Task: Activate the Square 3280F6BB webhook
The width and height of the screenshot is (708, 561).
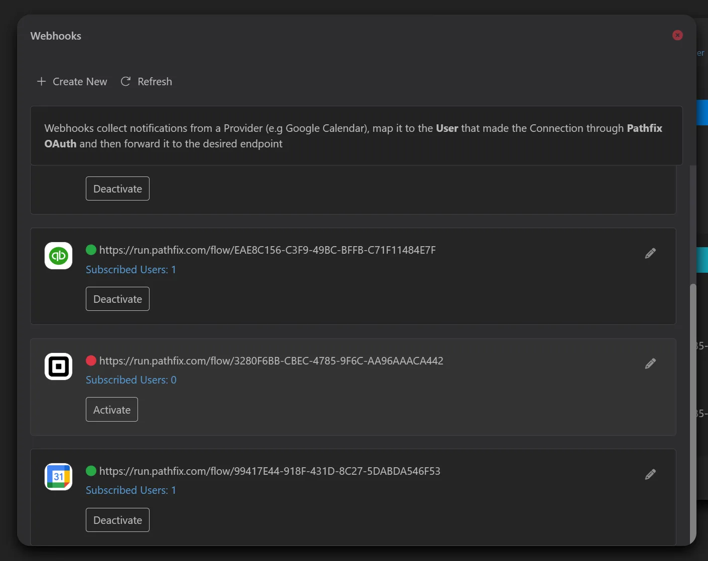Action: point(112,410)
